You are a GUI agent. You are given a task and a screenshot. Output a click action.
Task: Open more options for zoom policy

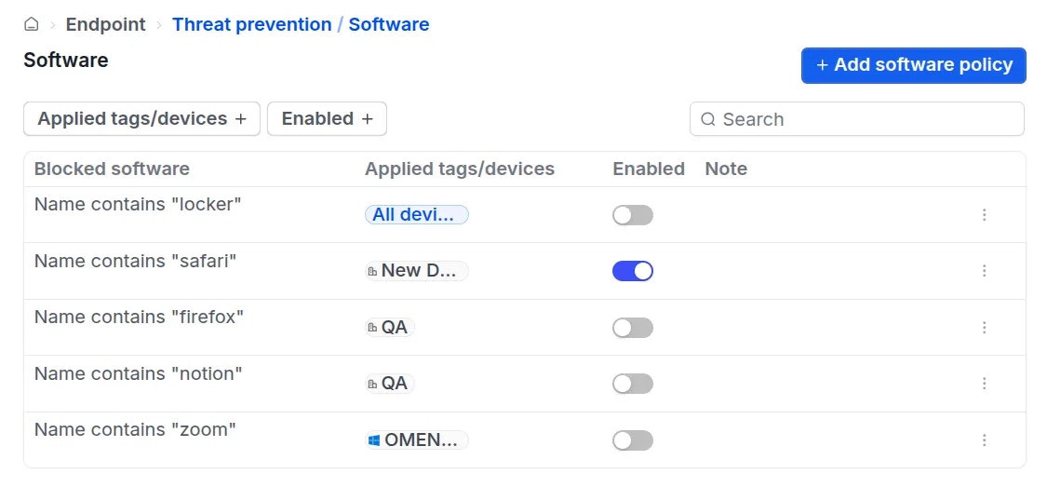(984, 440)
